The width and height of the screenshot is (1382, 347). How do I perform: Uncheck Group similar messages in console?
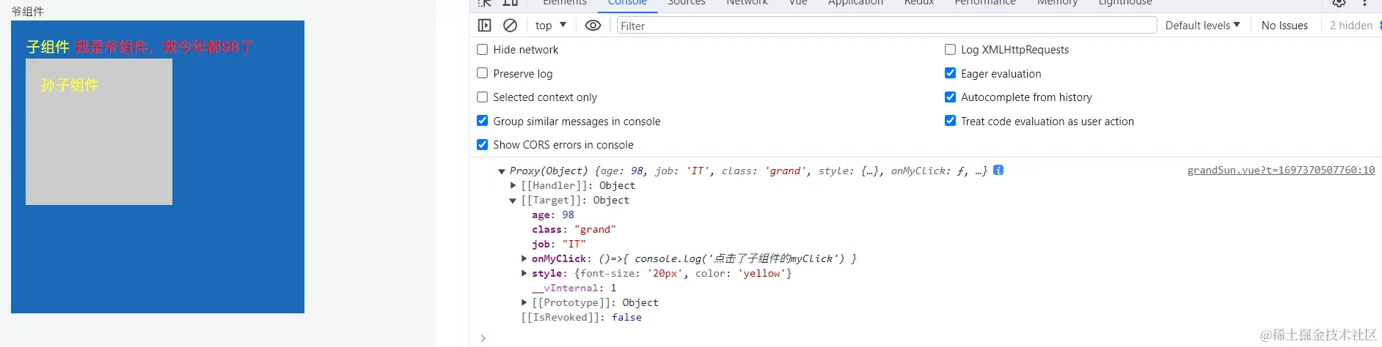pyautogui.click(x=482, y=121)
